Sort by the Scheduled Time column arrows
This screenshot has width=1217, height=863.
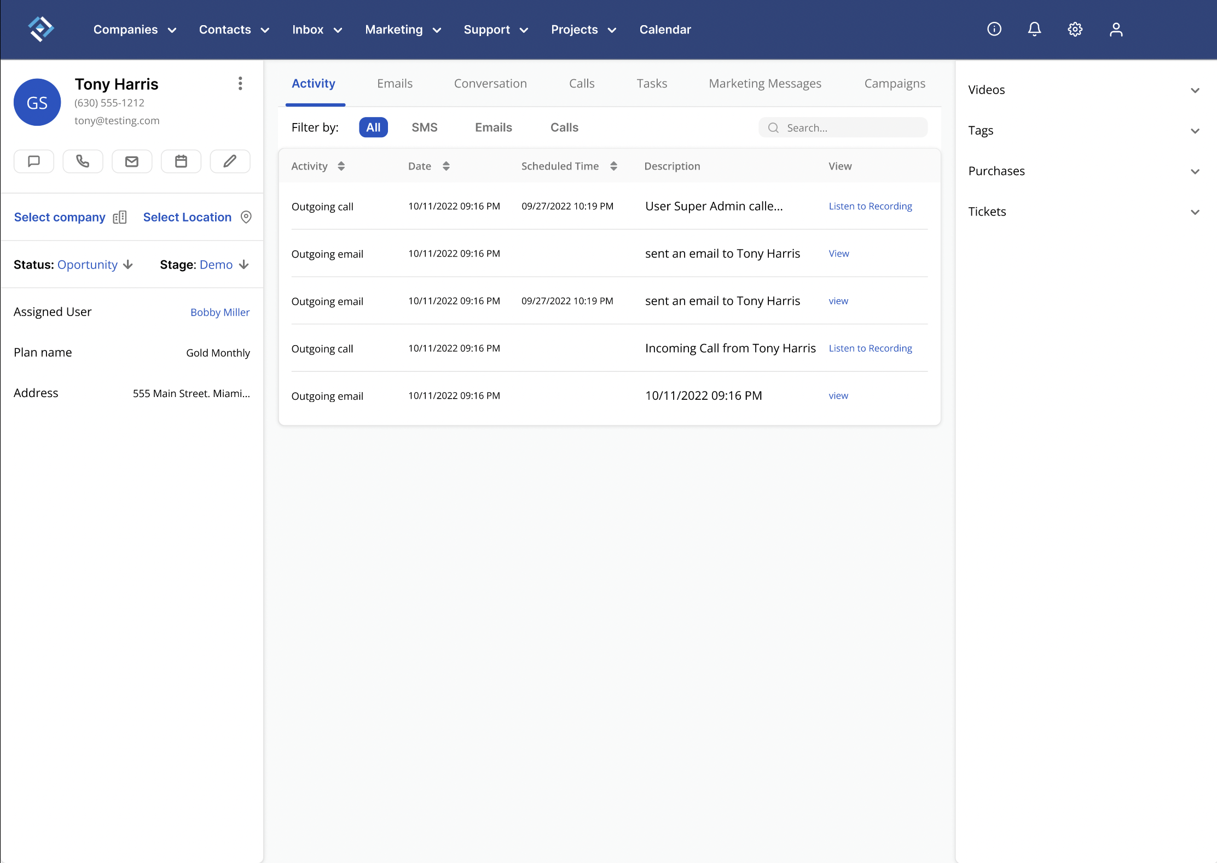coord(613,166)
